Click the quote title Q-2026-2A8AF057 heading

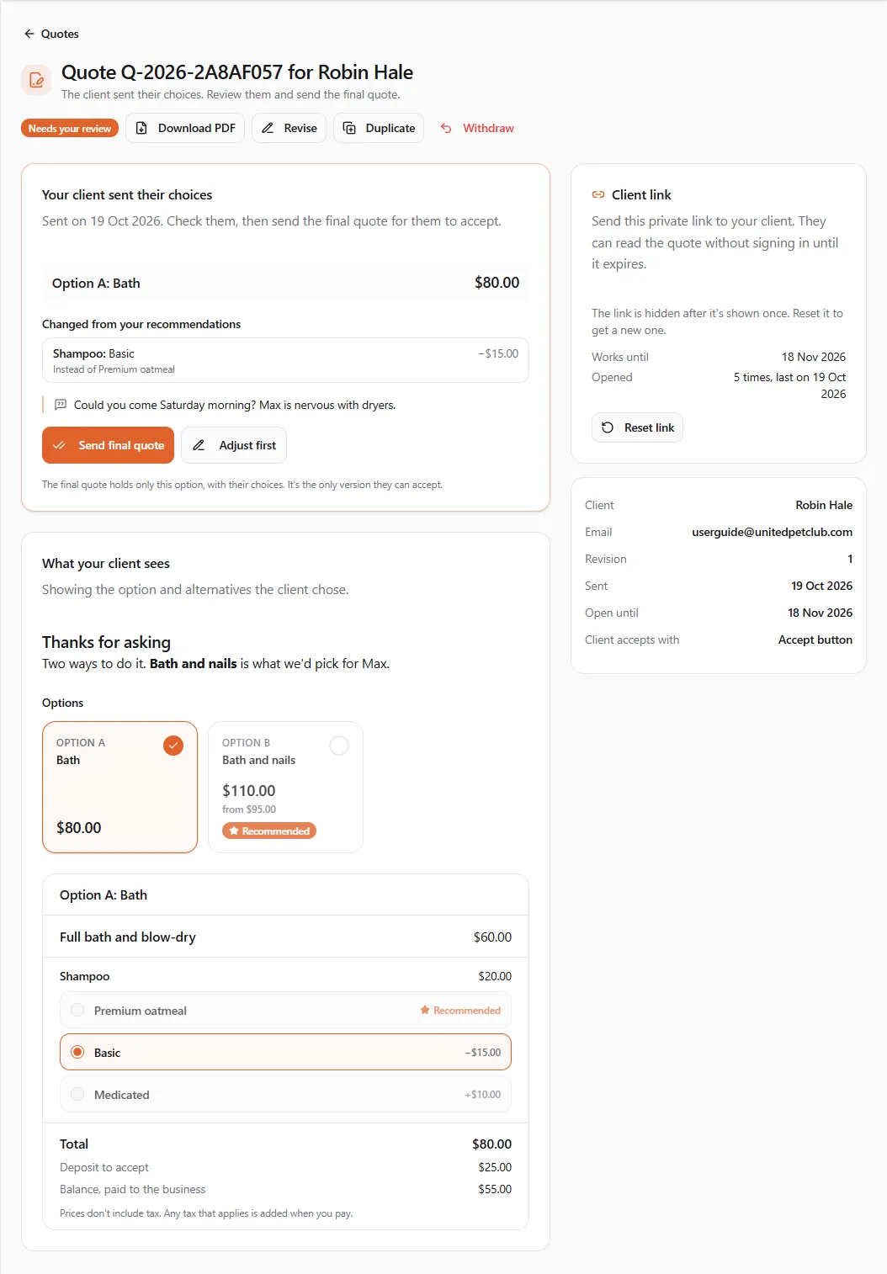(x=237, y=72)
